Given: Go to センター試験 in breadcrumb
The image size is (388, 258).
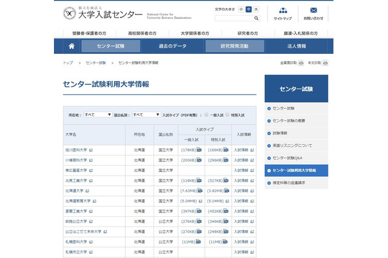Looking at the screenshot, I should (96, 63).
